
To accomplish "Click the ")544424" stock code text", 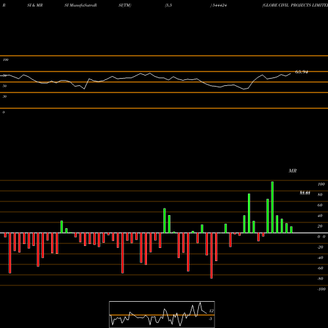I will (x=218, y=5).
